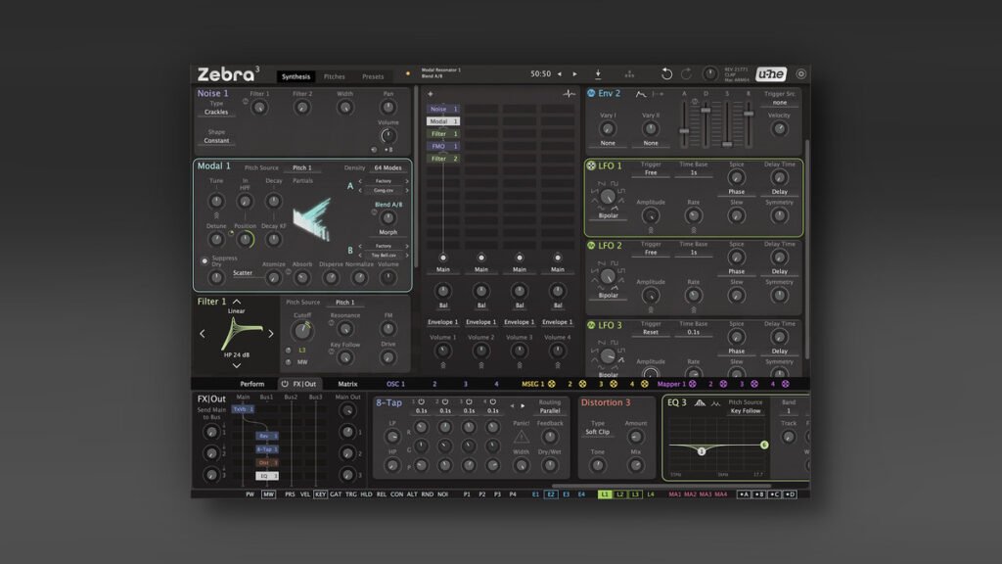Toggle the KEY modulator box in bottom bar
The image size is (1002, 564).
point(320,494)
